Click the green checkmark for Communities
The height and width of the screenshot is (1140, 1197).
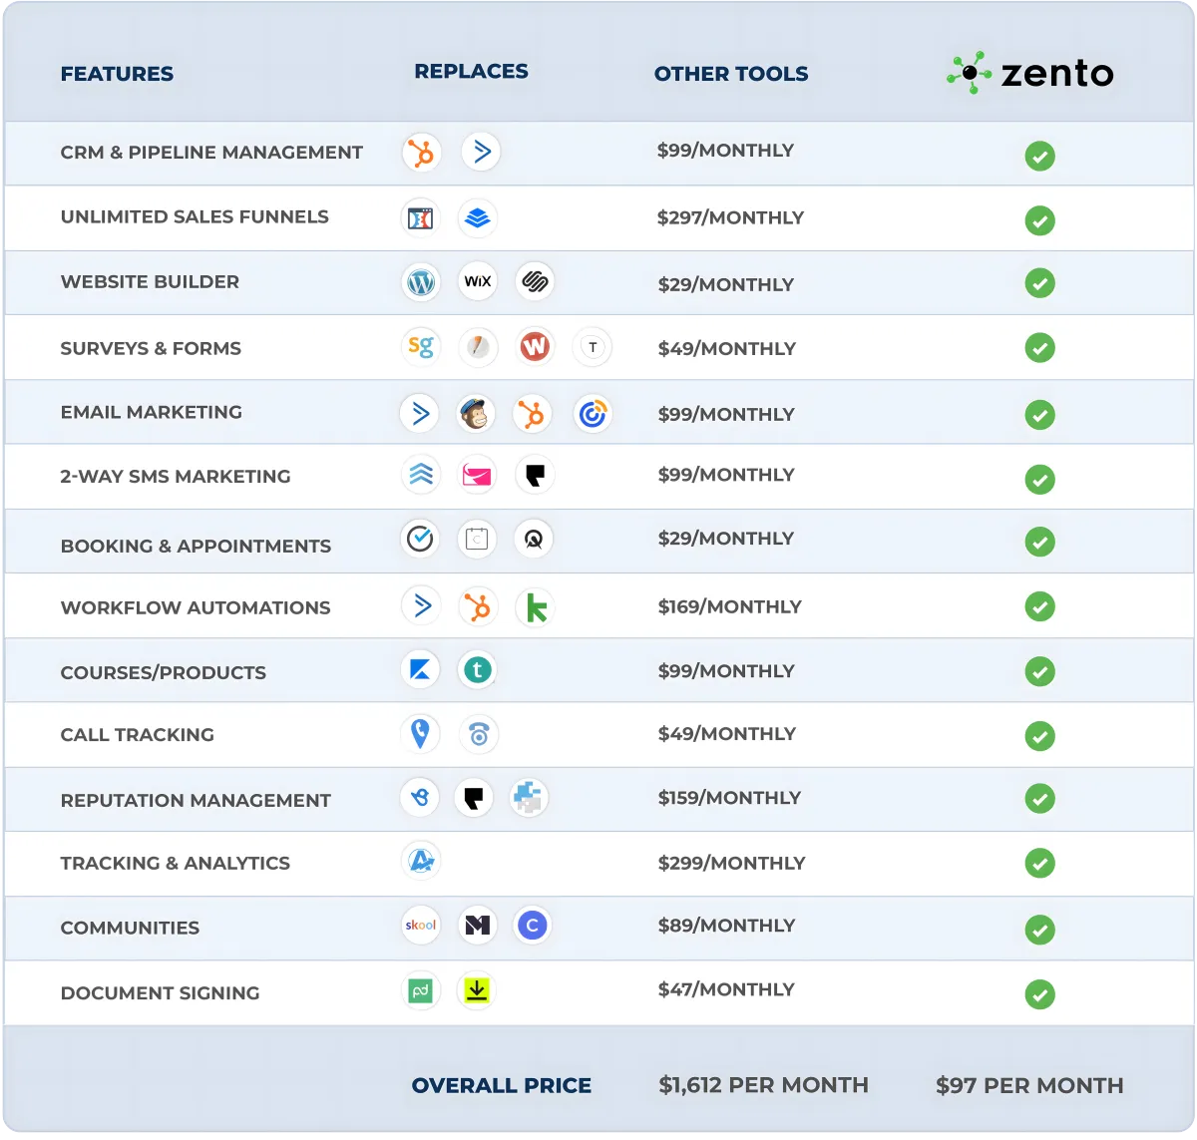pyautogui.click(x=1039, y=930)
